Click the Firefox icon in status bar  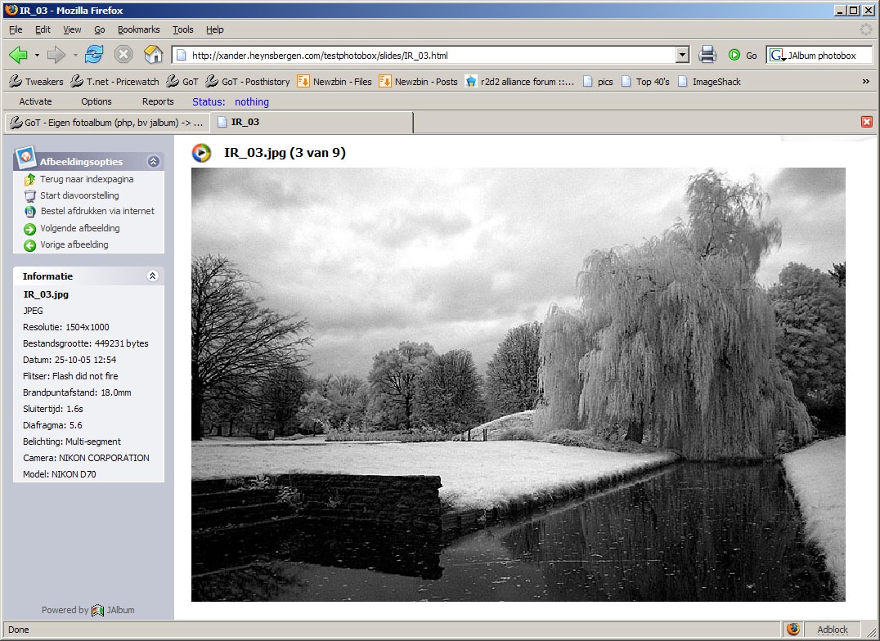(792, 630)
